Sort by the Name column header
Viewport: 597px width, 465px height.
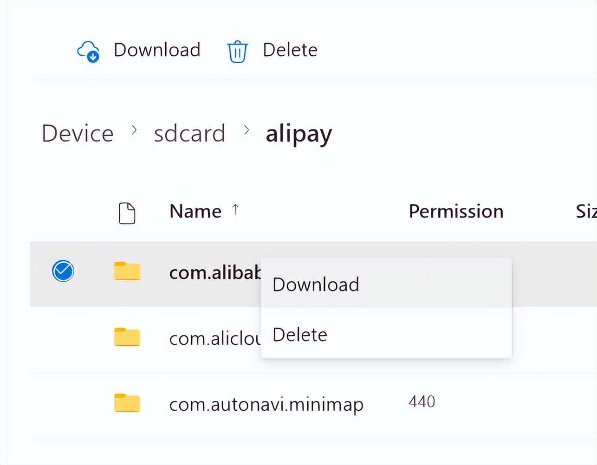(x=195, y=212)
